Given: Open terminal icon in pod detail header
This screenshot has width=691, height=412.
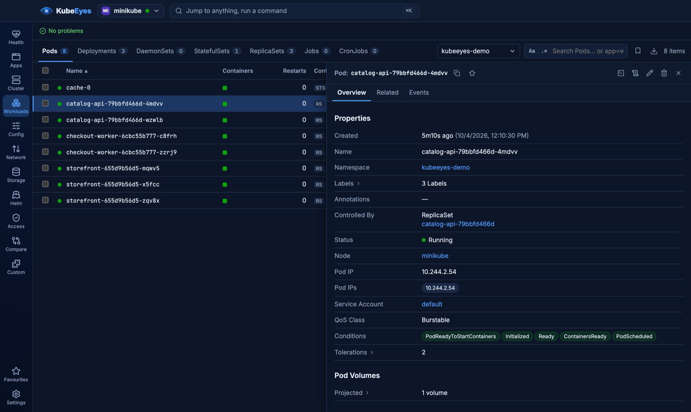Looking at the screenshot, I should (x=621, y=73).
